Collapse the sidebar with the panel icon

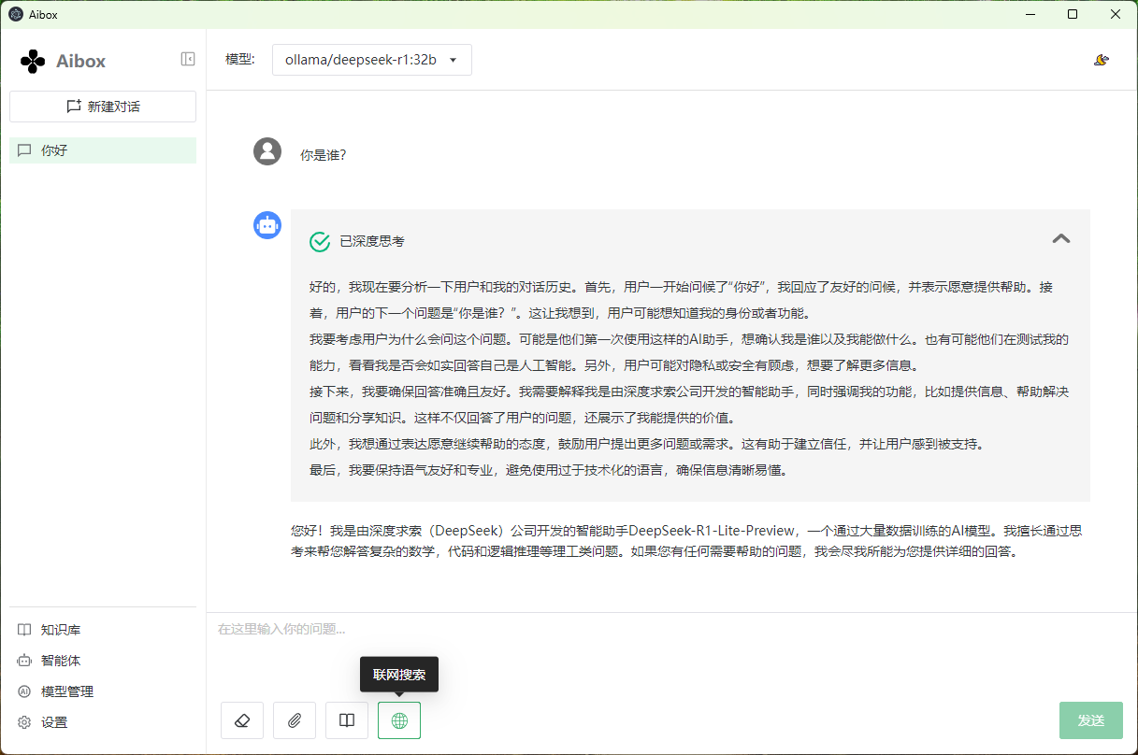[x=188, y=59]
